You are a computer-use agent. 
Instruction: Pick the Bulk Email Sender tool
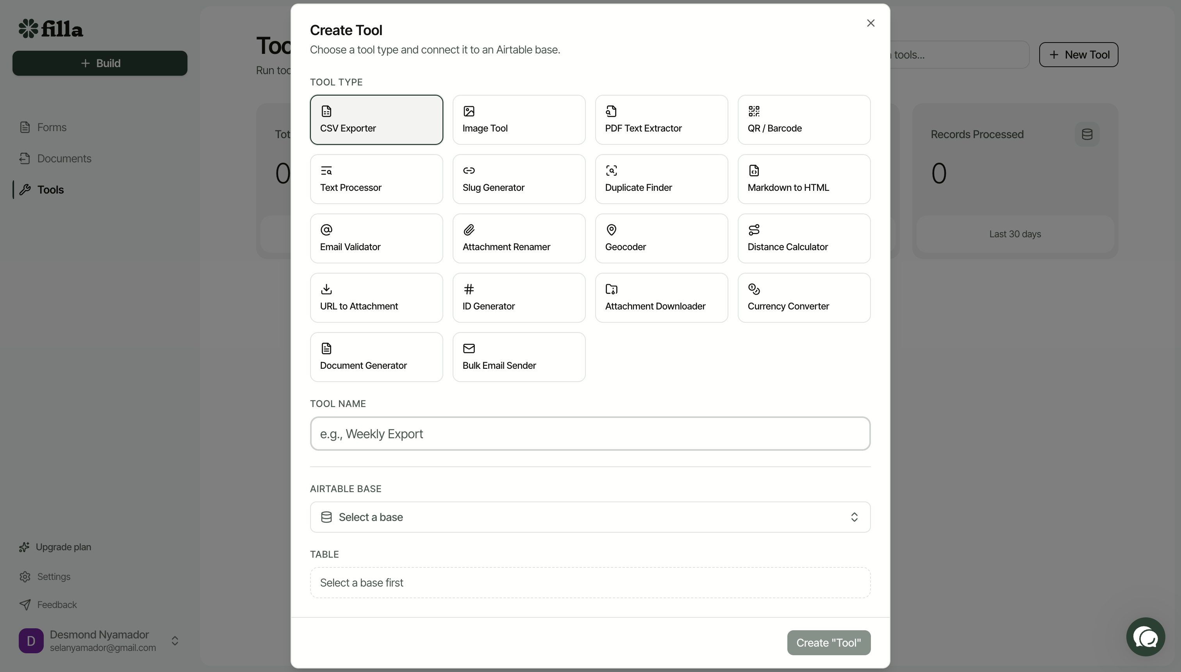(518, 357)
